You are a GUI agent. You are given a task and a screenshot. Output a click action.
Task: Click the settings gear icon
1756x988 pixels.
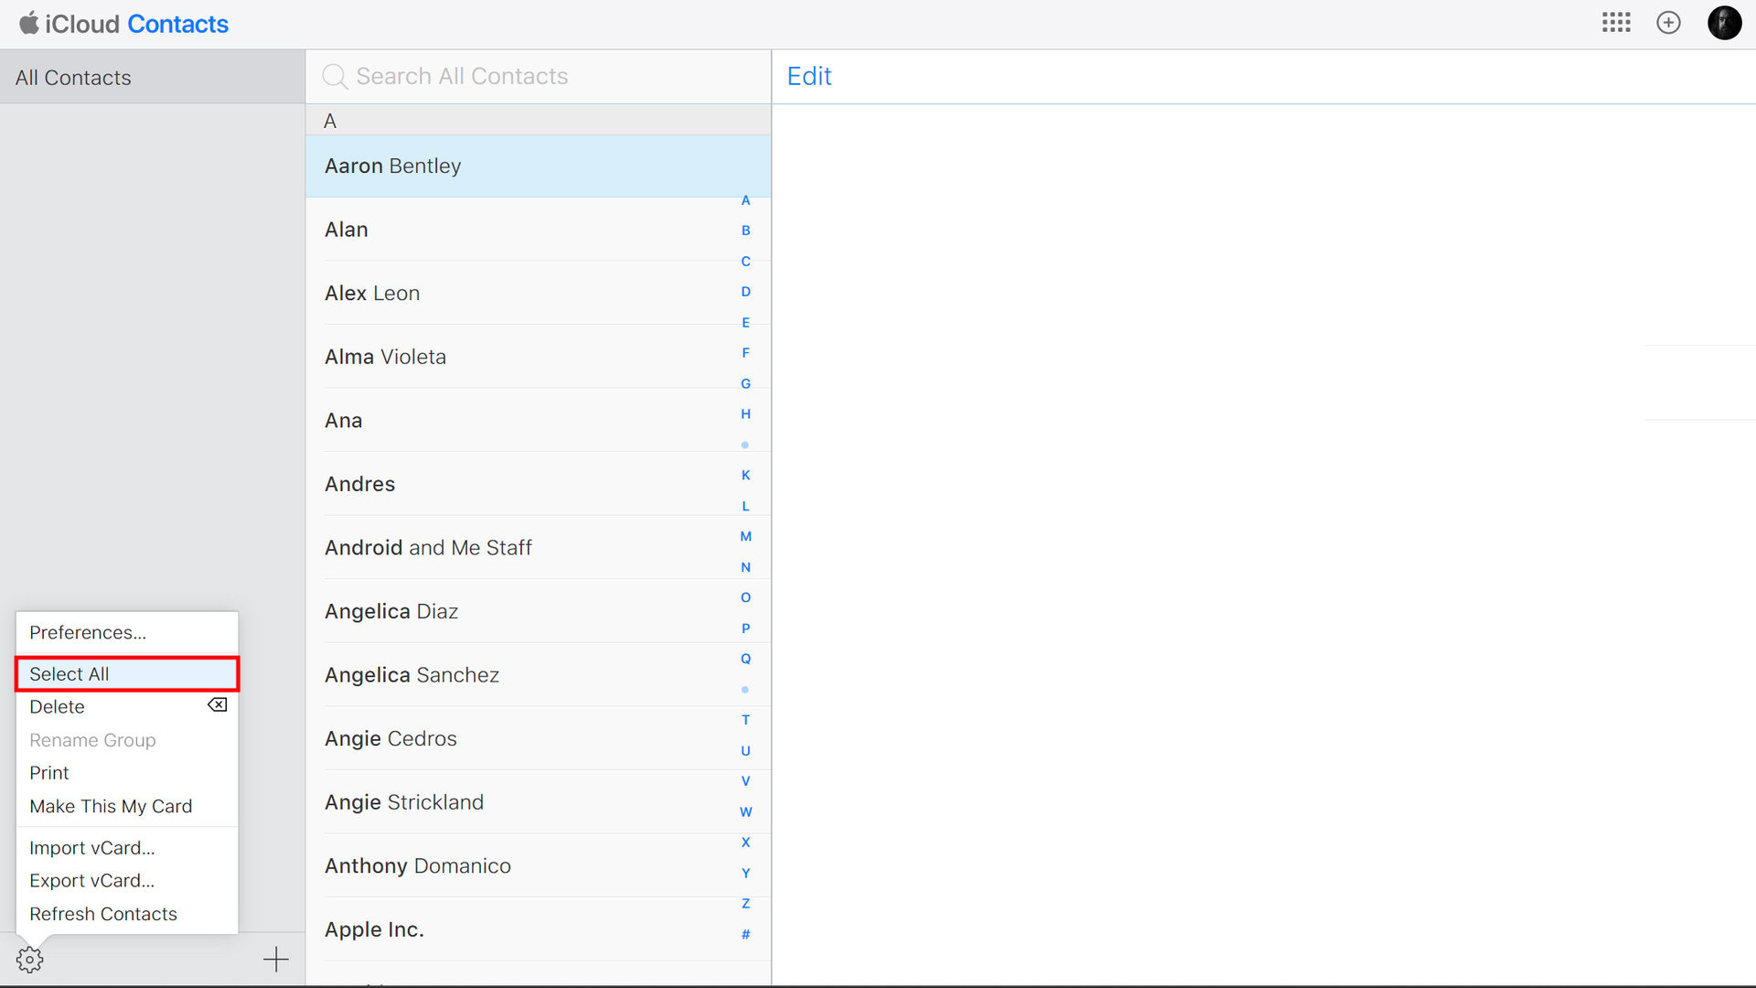(29, 960)
